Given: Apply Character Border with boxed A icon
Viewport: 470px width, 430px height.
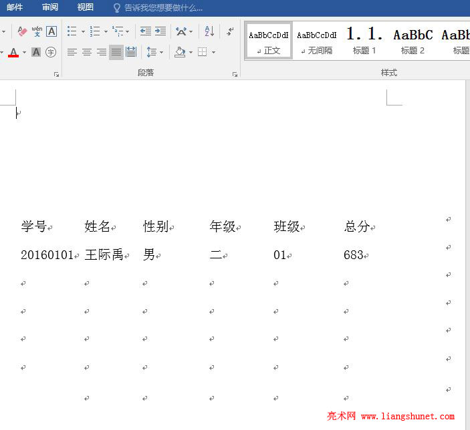Looking at the screenshot, I should (x=51, y=31).
